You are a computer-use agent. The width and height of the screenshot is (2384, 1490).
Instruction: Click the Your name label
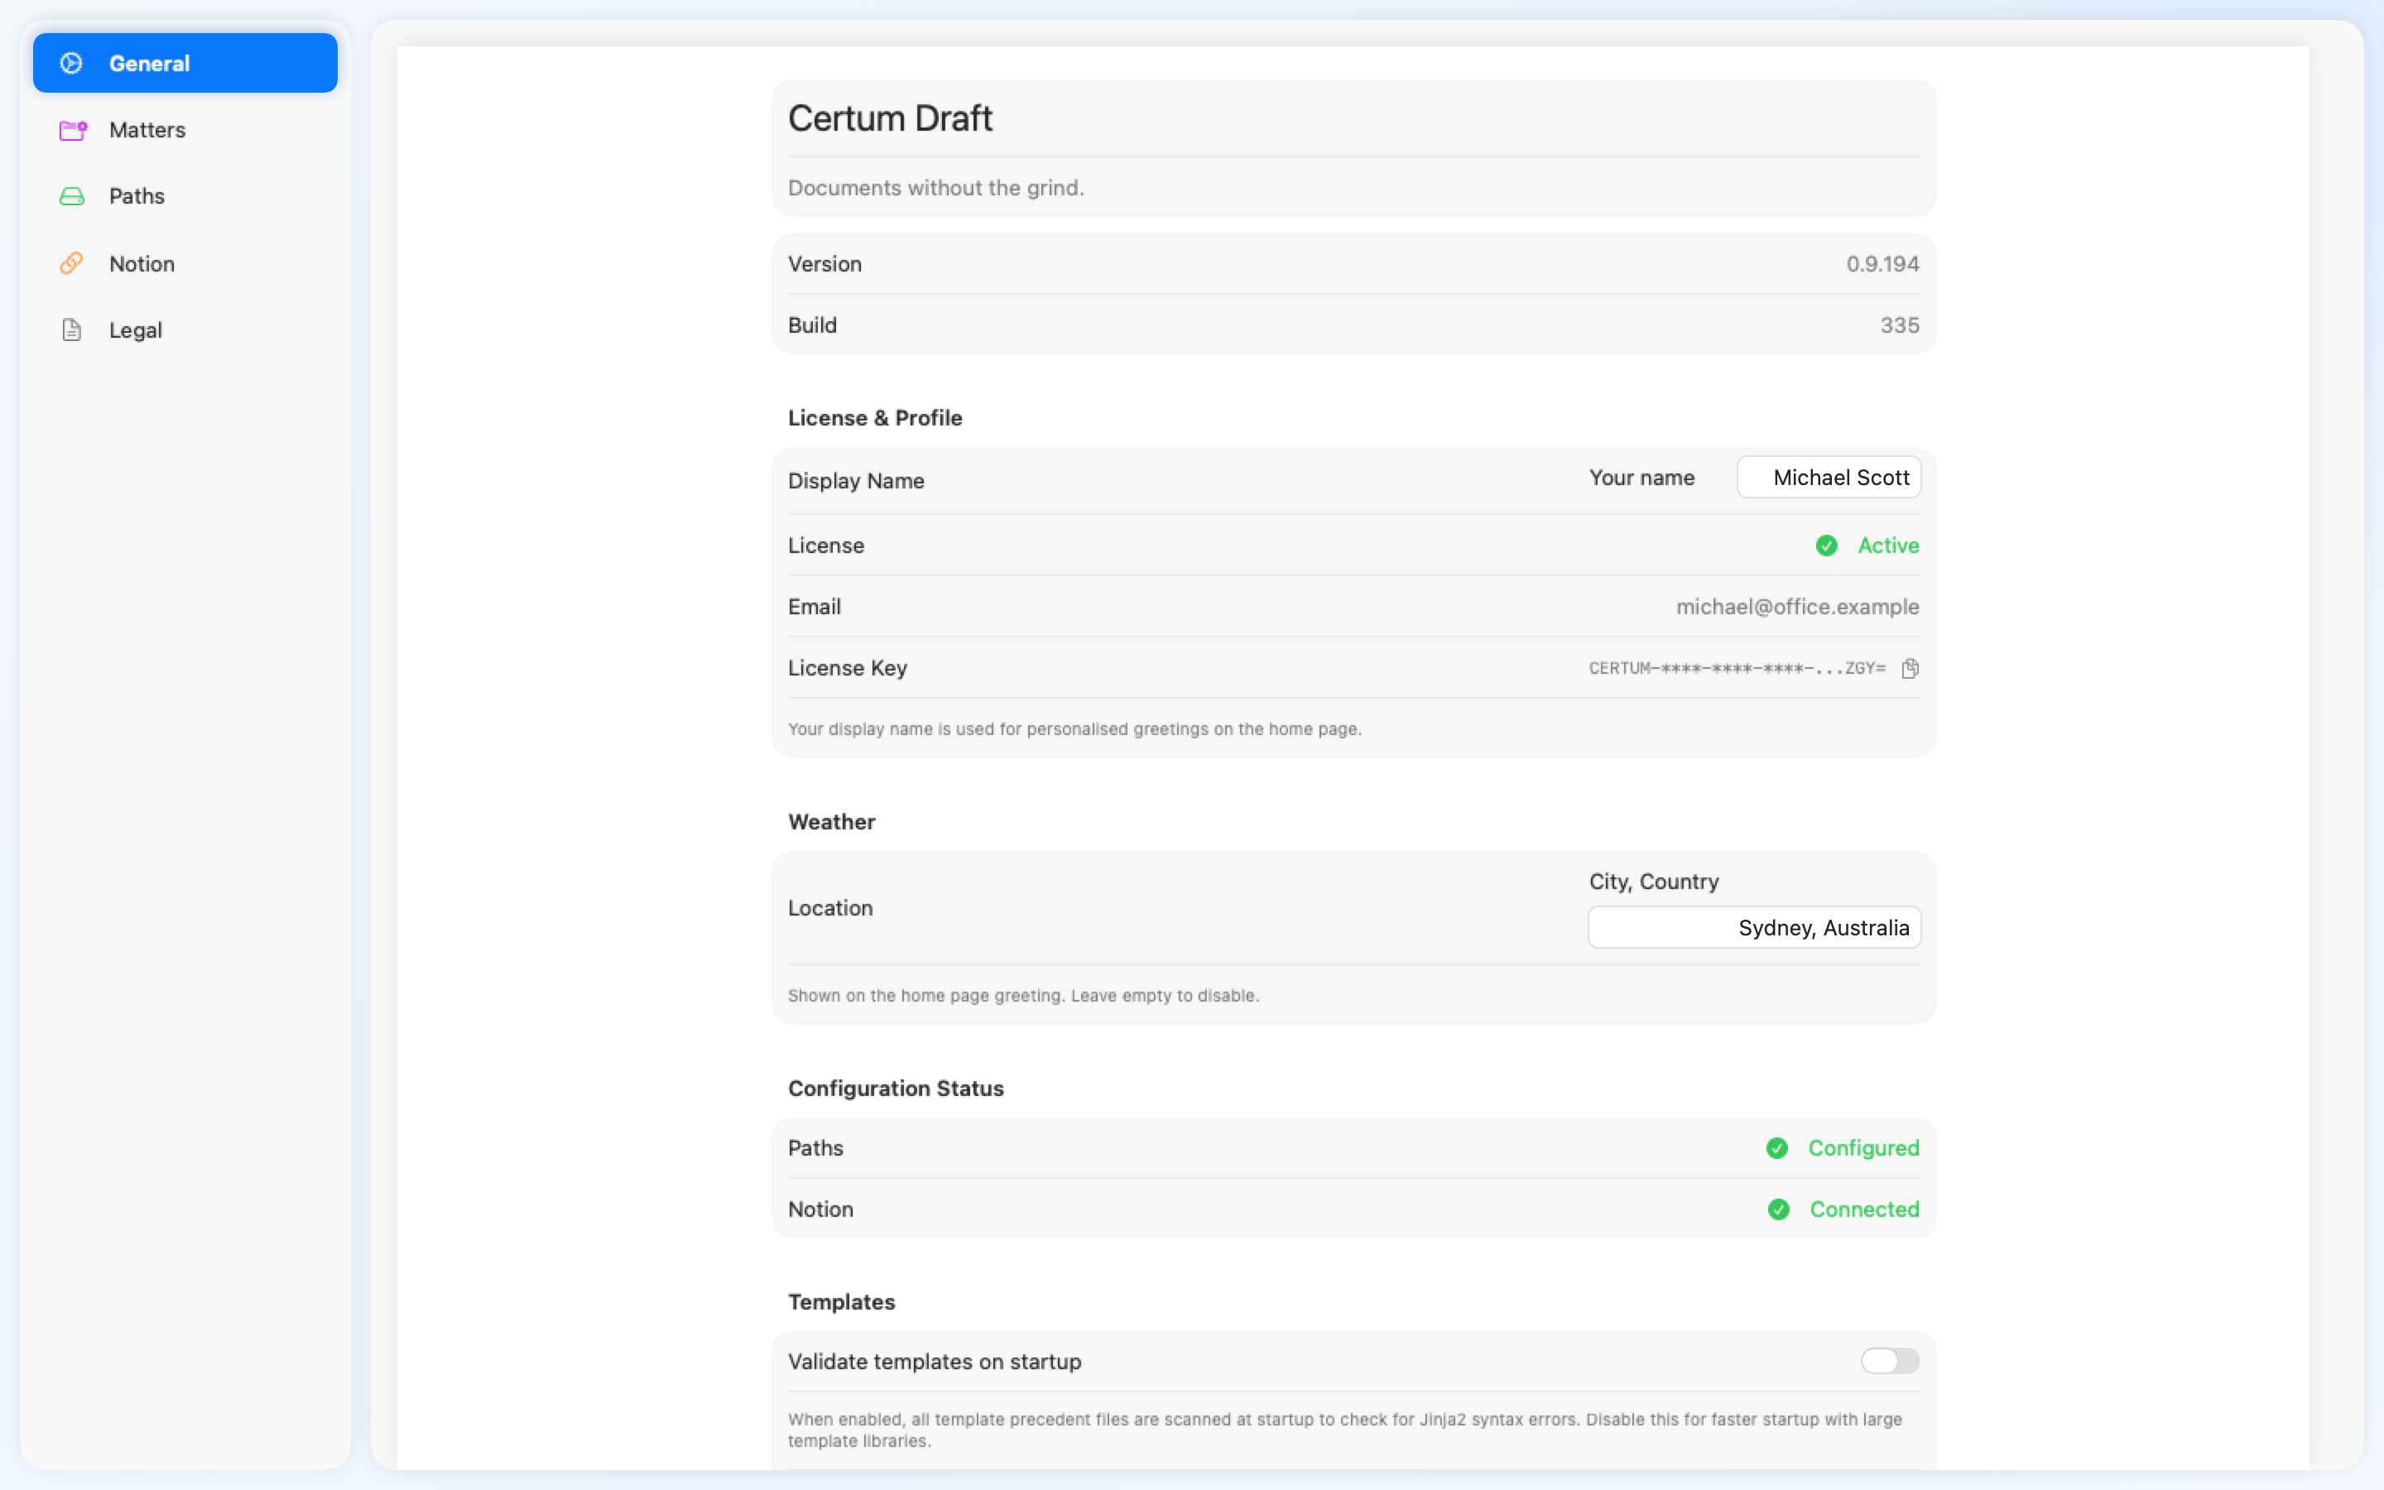click(1641, 477)
